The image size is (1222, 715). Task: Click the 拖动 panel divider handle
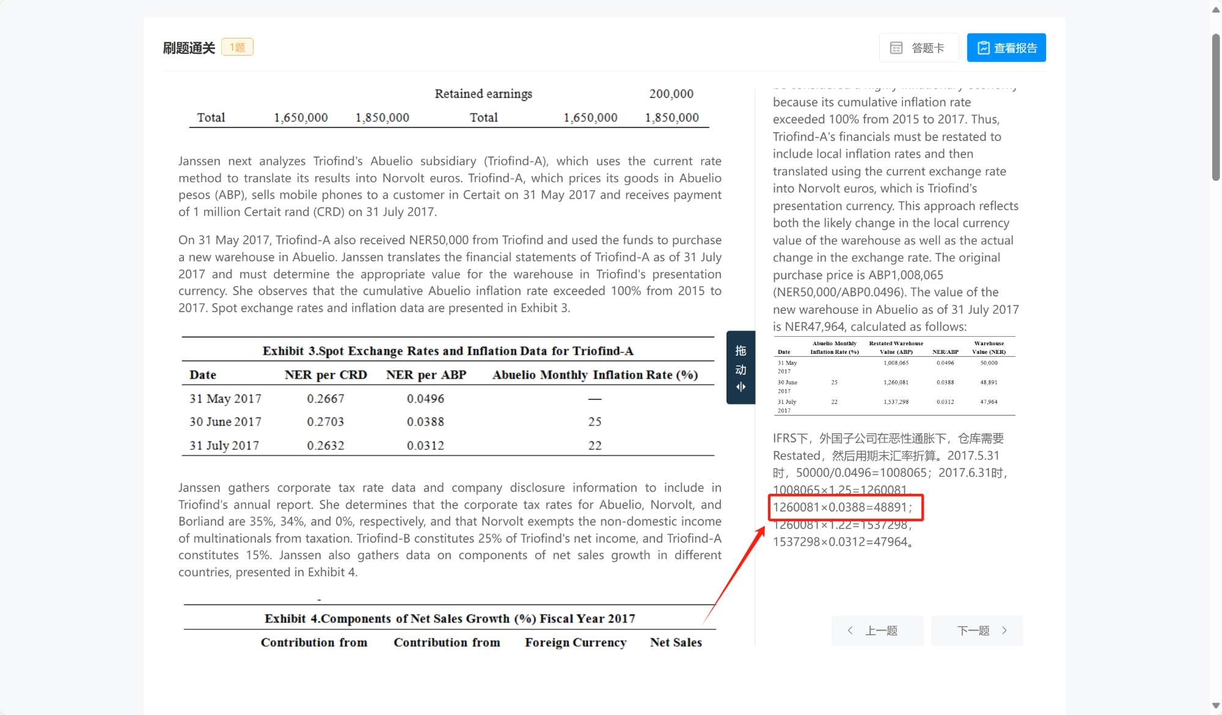click(741, 361)
